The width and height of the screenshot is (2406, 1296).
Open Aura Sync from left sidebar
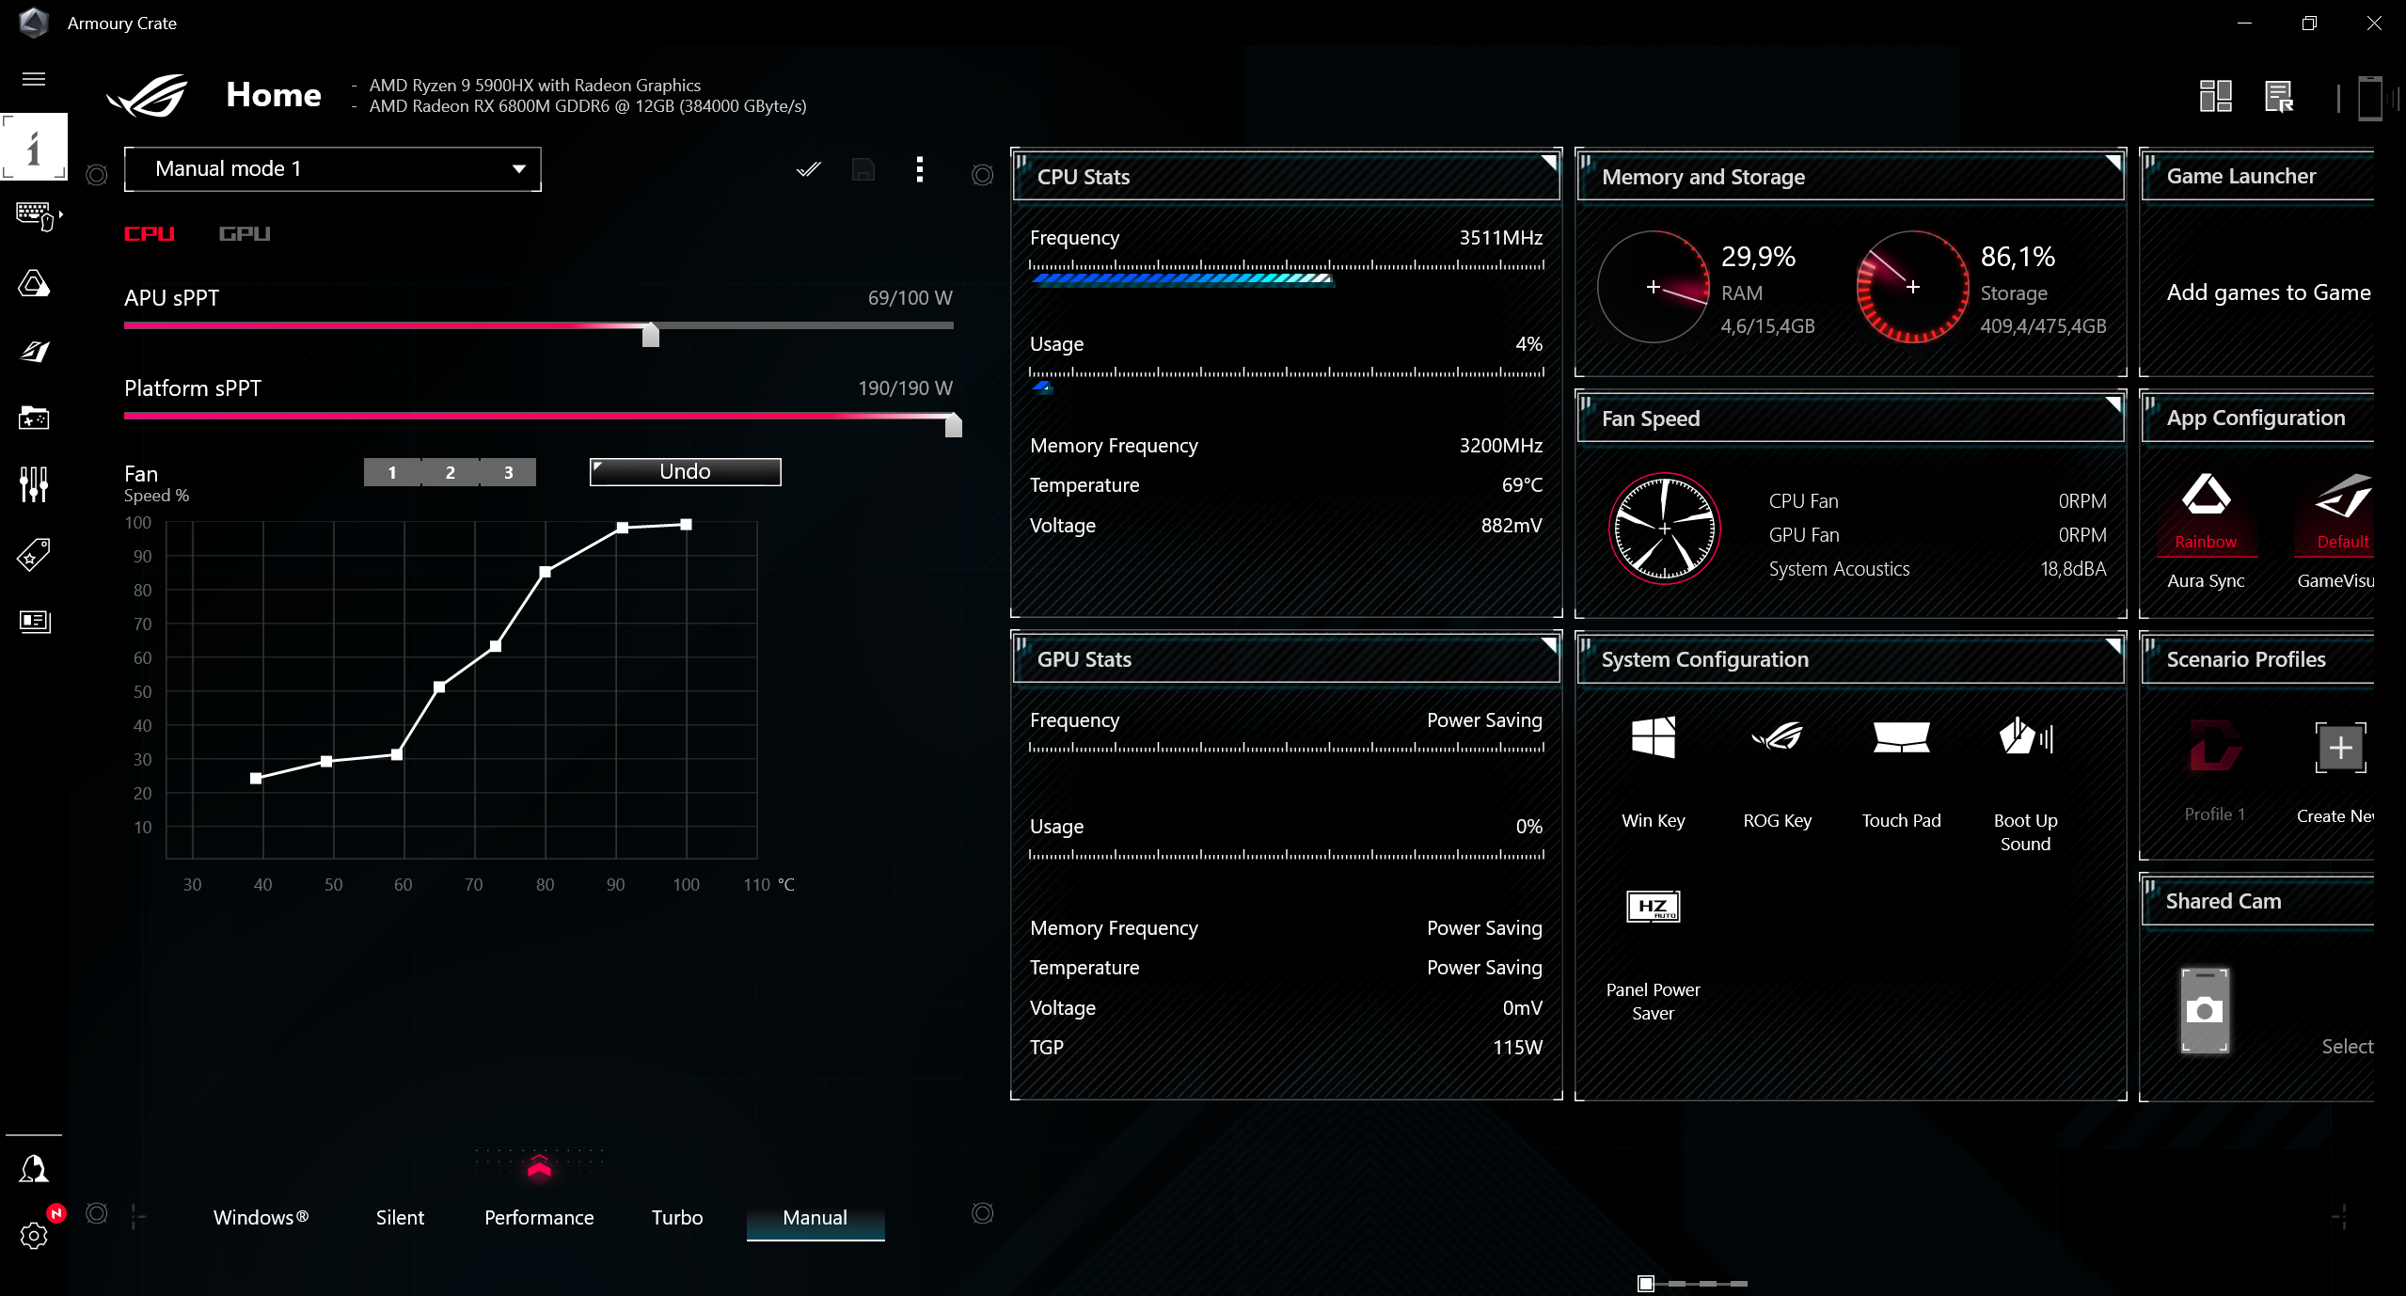click(x=34, y=283)
